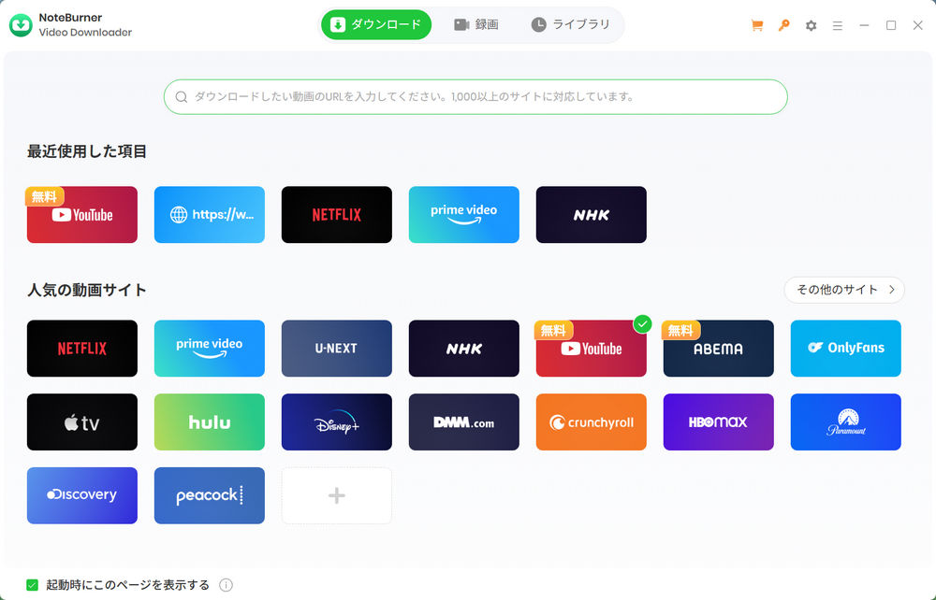The height and width of the screenshot is (600, 936).
Task: Select the hulu site tile
Action: 210,421
